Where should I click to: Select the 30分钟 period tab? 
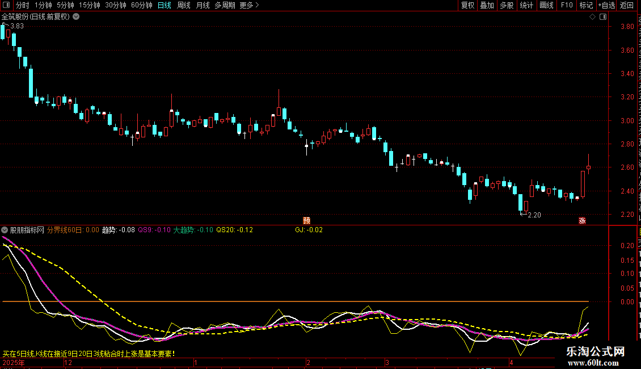(115, 5)
